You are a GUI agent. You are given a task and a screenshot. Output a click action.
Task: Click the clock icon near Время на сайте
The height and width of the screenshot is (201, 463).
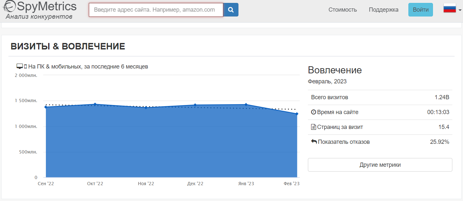pos(313,112)
